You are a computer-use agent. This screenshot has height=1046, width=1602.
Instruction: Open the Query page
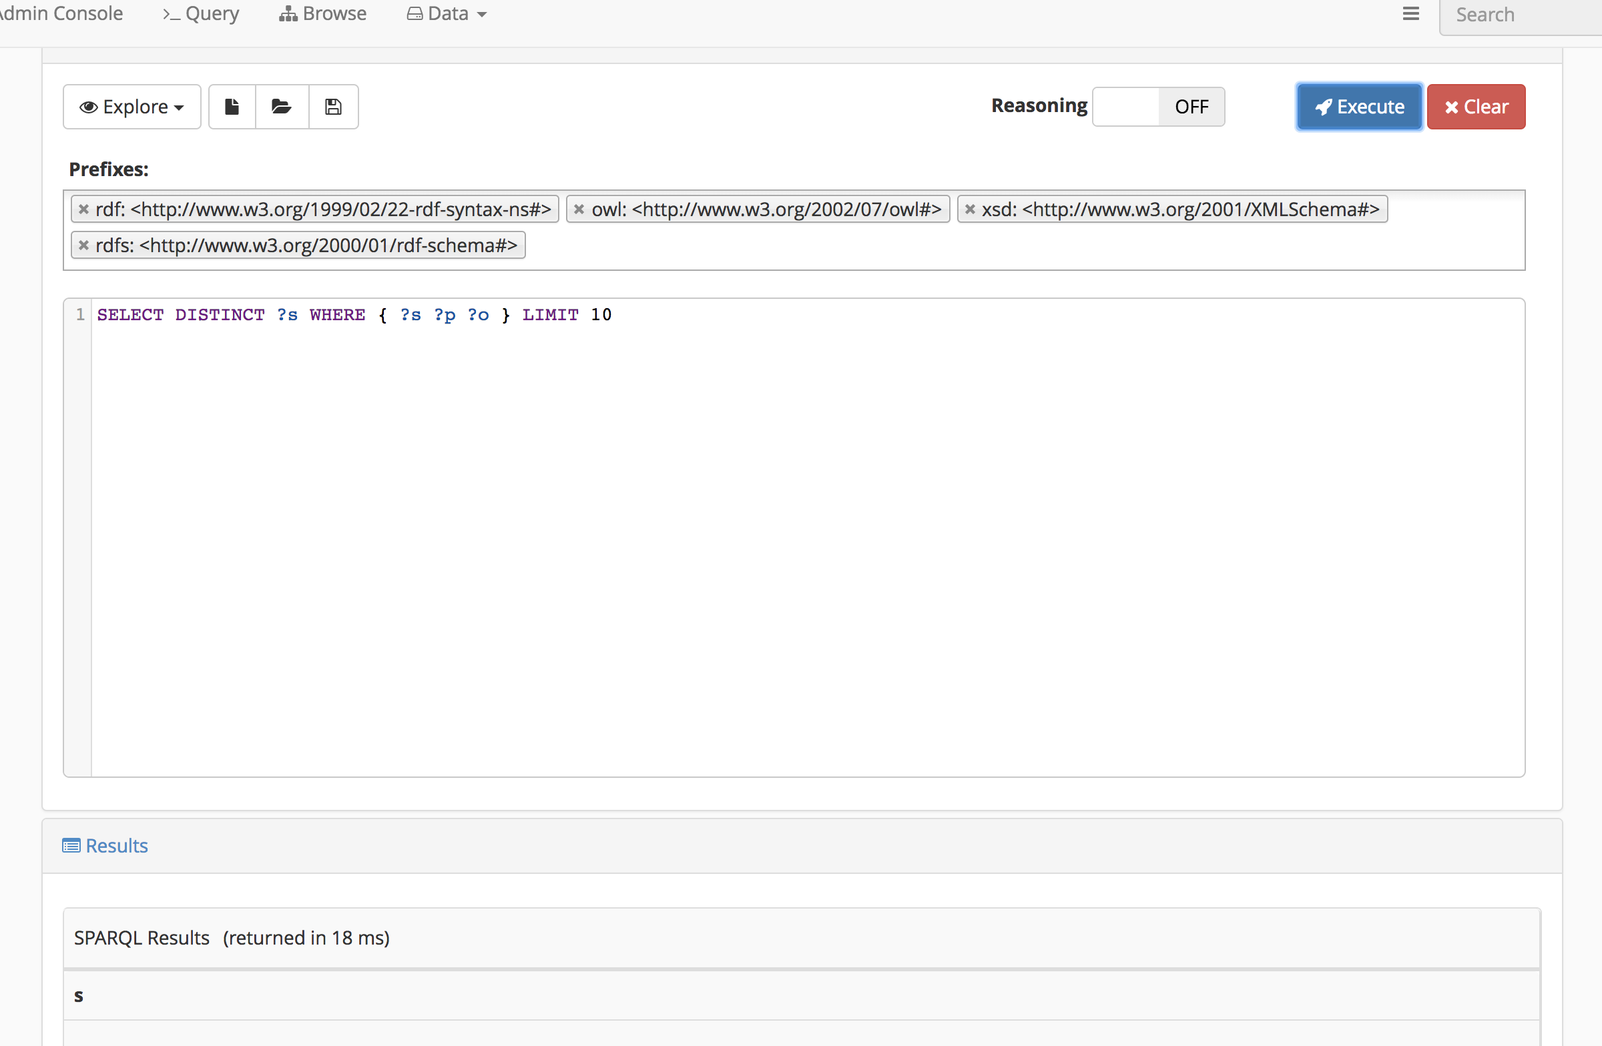[201, 14]
